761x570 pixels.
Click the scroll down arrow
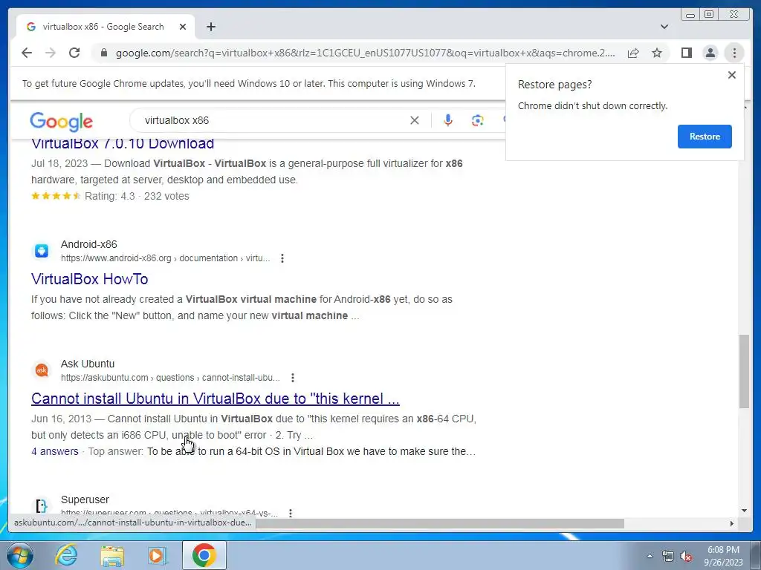tap(744, 511)
